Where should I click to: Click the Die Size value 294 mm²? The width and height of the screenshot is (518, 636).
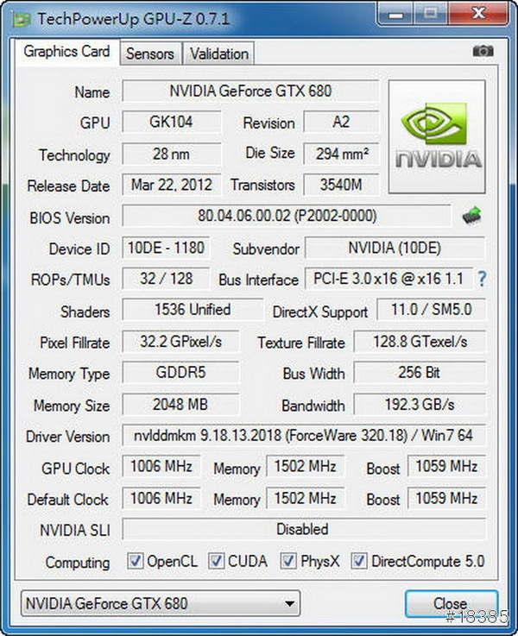341,154
